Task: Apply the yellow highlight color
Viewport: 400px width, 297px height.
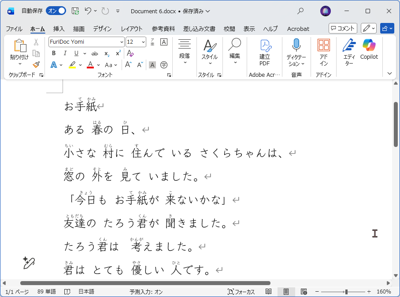Action: (72, 65)
